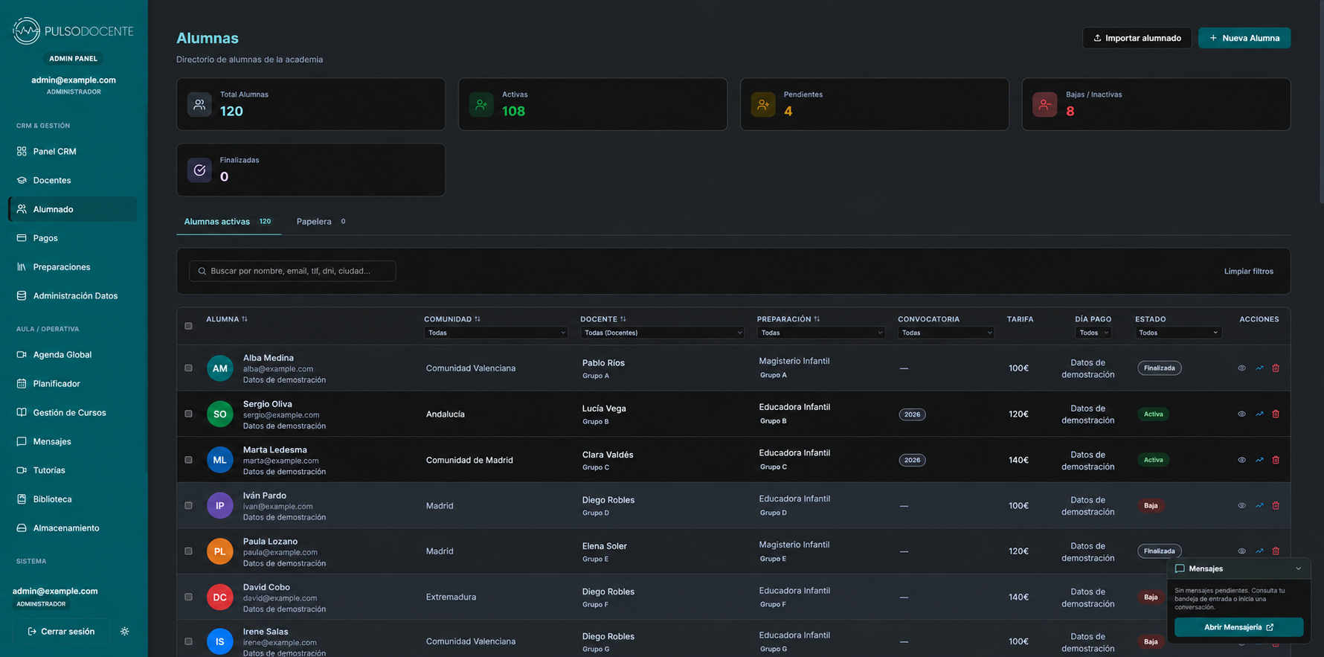The height and width of the screenshot is (657, 1324).
Task: Log out with the Cerrar sesión button
Action: point(61,632)
